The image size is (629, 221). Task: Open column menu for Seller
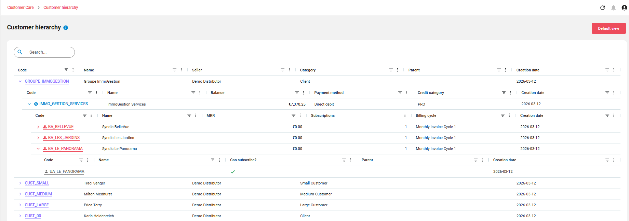[x=289, y=70]
